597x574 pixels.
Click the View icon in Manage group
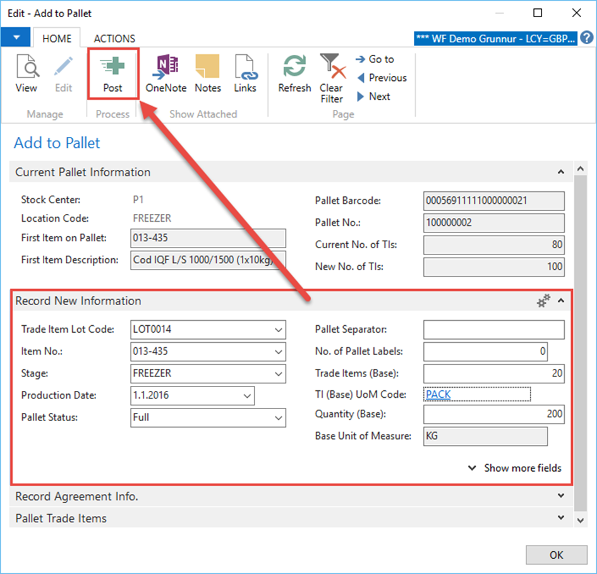pos(27,75)
